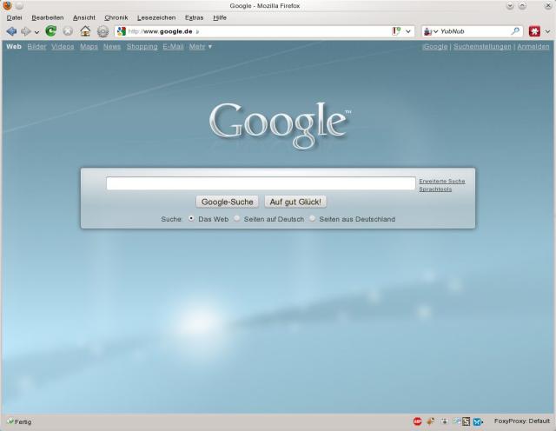This screenshot has height=431, width=556.
Task: Open the Shopping link
Action: click(x=142, y=46)
